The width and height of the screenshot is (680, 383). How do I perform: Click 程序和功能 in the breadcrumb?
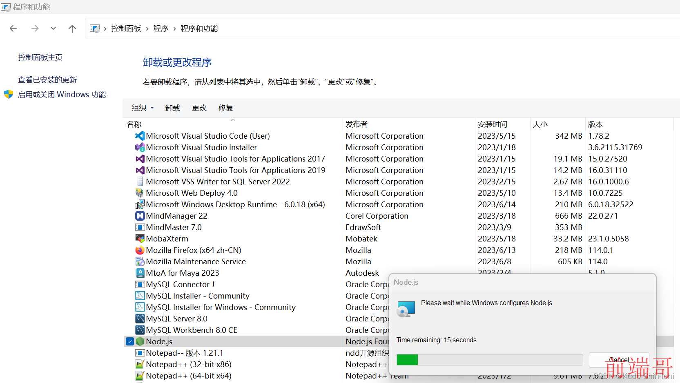click(199, 29)
